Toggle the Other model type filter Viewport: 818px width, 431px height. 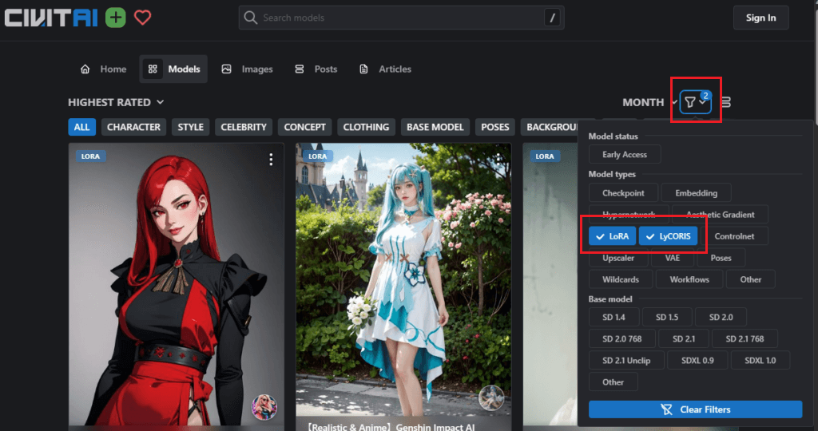pyautogui.click(x=750, y=279)
